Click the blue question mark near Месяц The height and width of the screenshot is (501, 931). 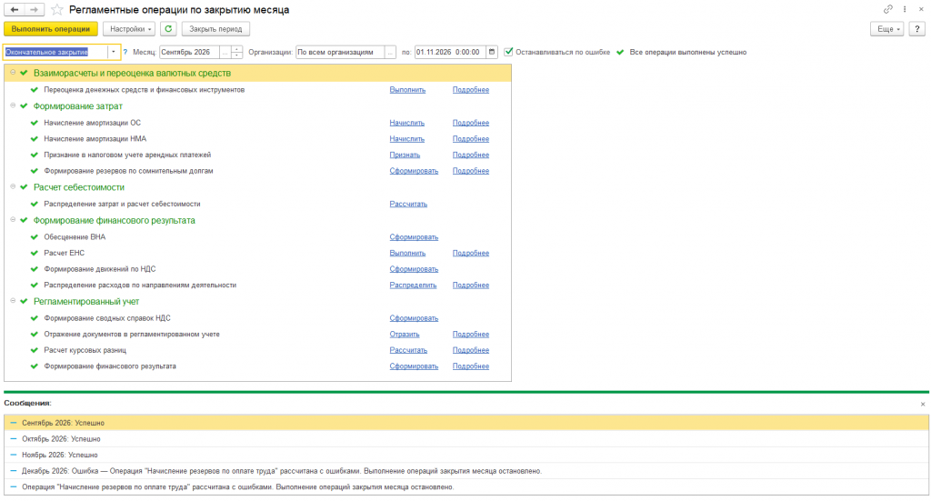click(x=125, y=52)
